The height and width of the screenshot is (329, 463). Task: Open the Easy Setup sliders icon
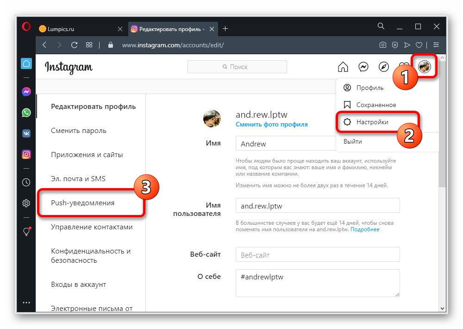tap(436, 45)
